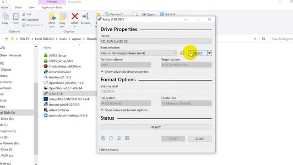Click the checksum checkmark icon beside SELECT
This screenshot has width=293, height=165.
(x=182, y=53)
